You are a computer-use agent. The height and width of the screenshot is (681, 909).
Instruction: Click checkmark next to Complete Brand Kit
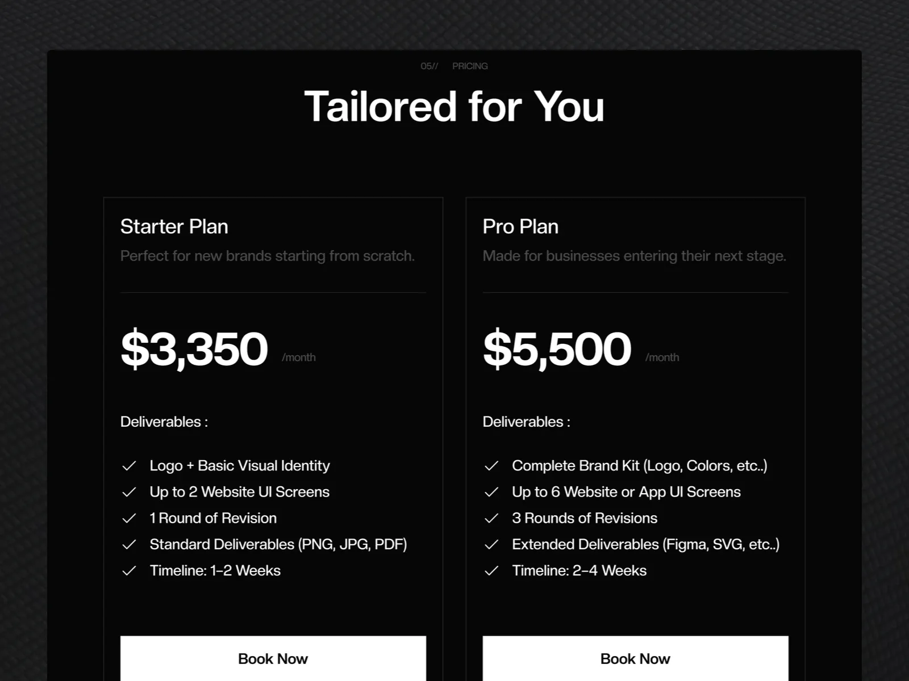[x=491, y=466]
